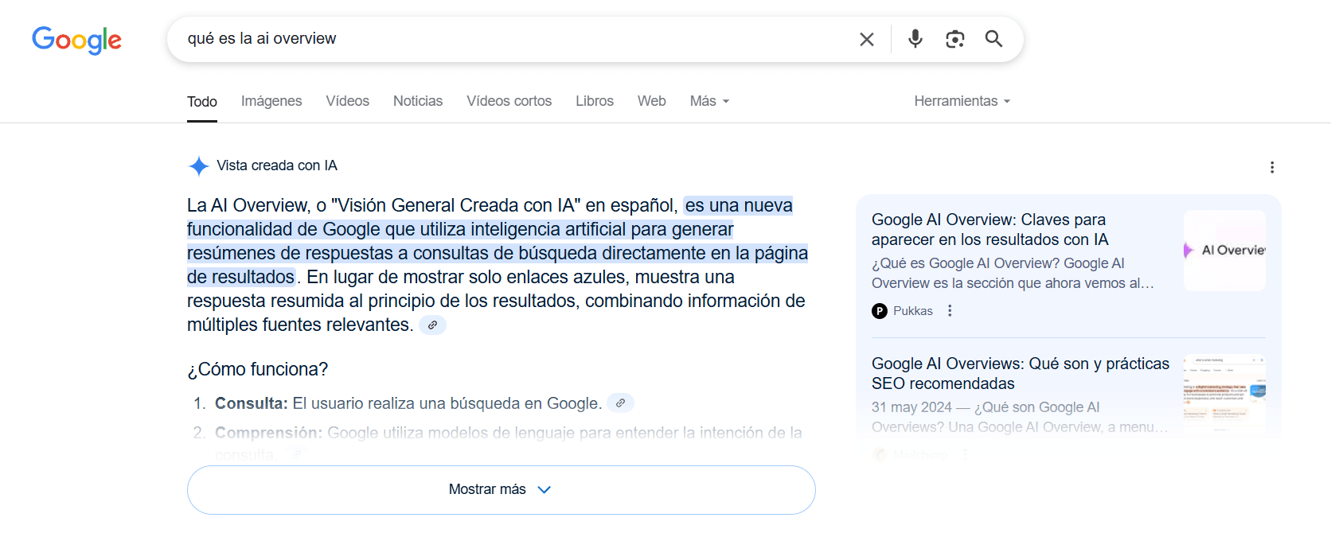Click the 'Vista creada con IA' label
The image size is (1331, 533).
pyautogui.click(x=277, y=165)
